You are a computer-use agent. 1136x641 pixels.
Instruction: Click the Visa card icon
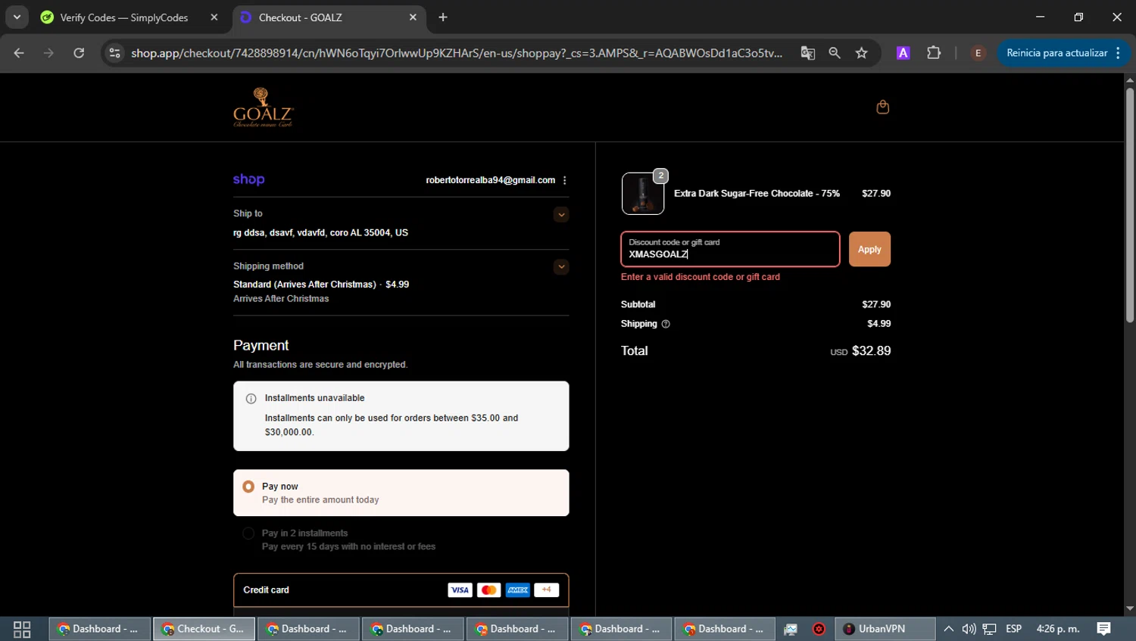tap(460, 590)
